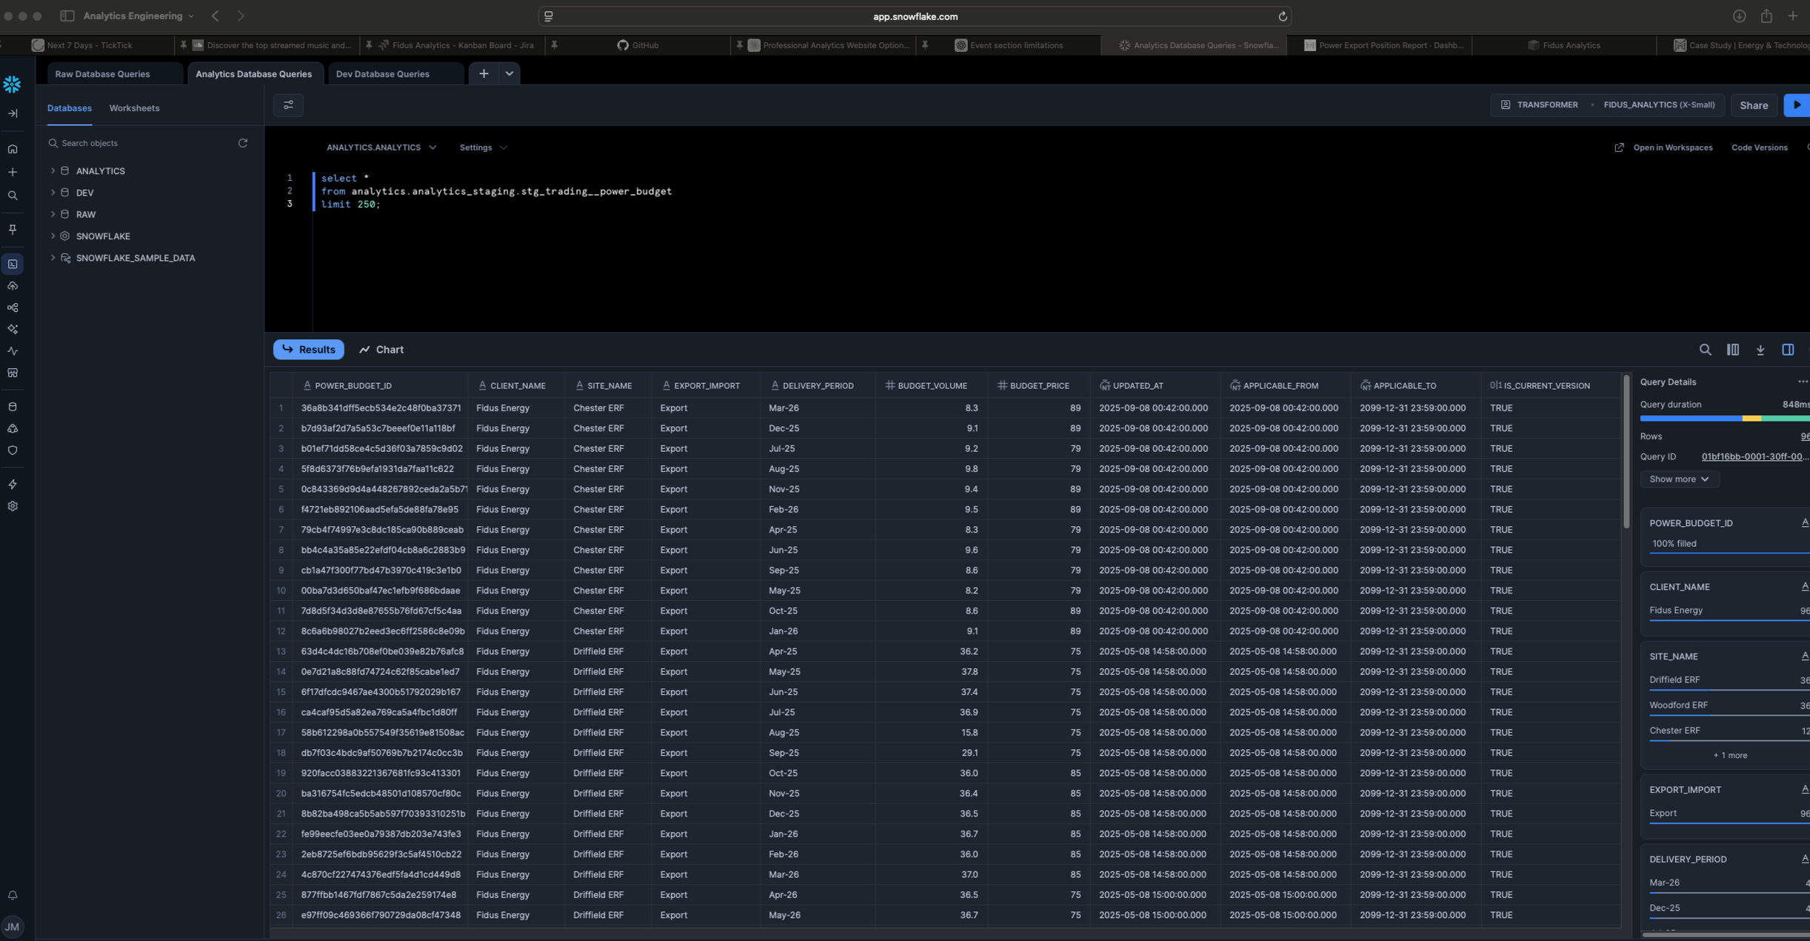The image size is (1810, 941).
Task: Open the Home icon in left sidebar
Action: point(13,149)
